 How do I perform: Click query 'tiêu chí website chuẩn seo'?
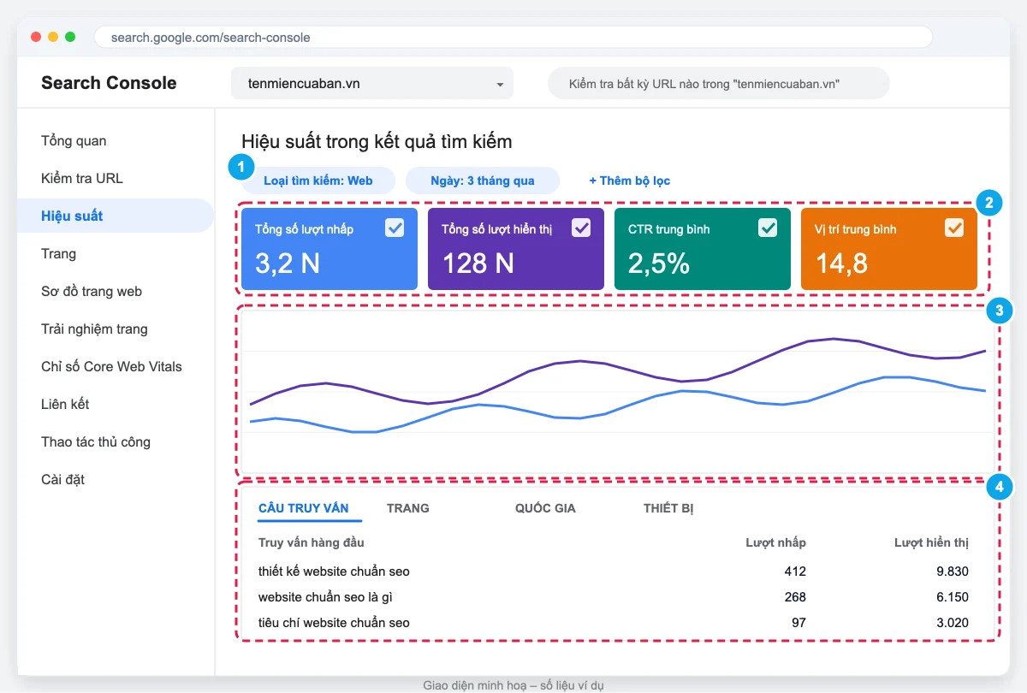(334, 623)
